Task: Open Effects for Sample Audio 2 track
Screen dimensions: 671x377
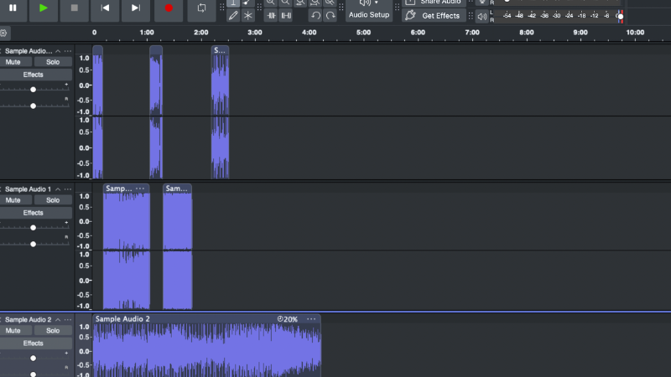Action: coord(33,343)
